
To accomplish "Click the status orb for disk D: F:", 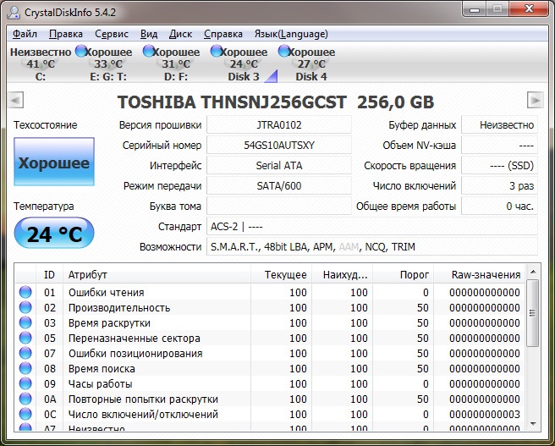I will coord(148,51).
